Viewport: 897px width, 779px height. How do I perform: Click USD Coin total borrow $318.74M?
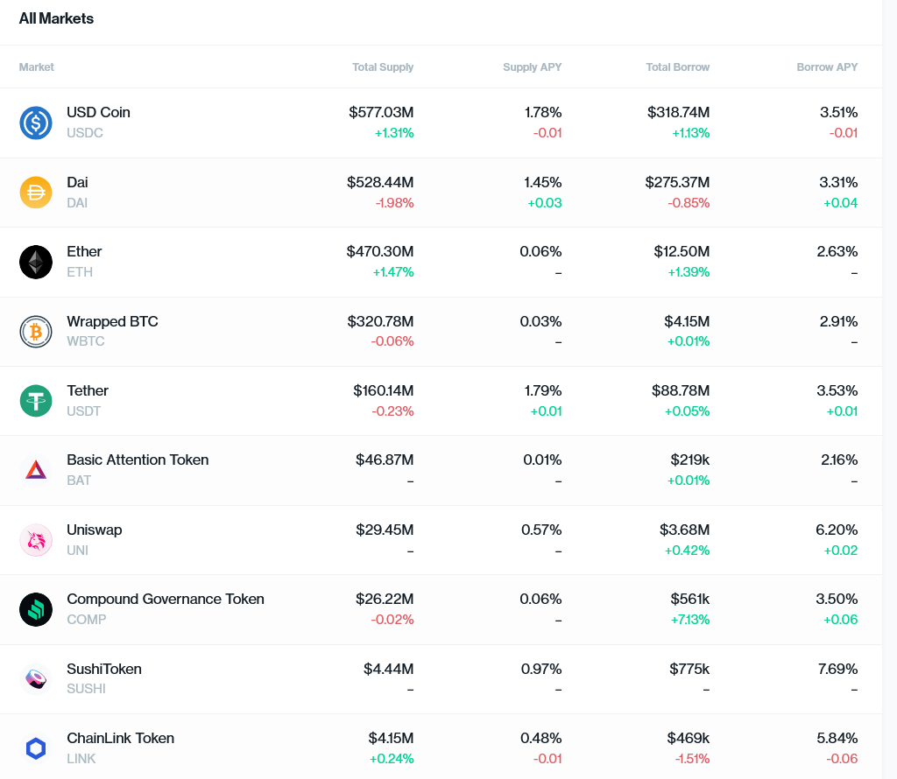[679, 112]
